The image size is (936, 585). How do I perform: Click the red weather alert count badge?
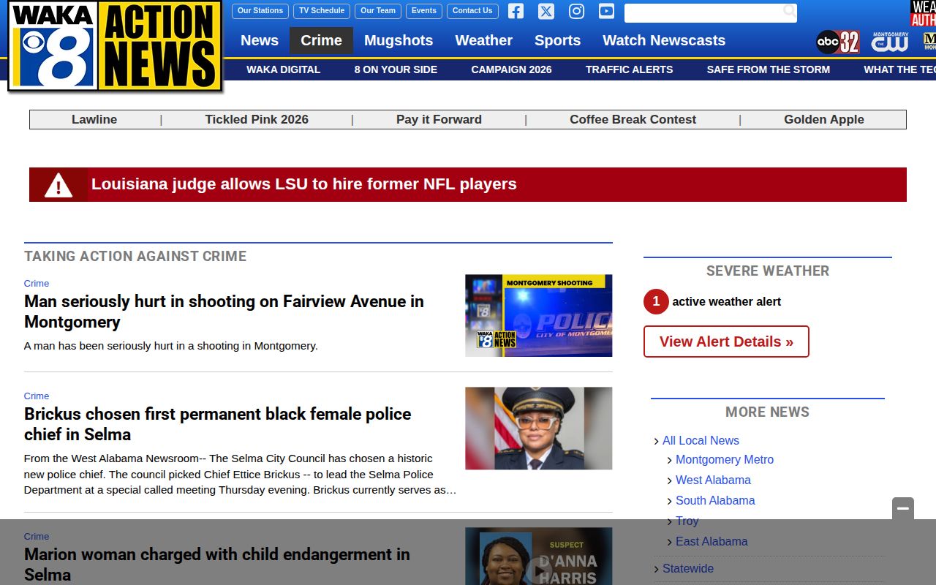pos(656,301)
